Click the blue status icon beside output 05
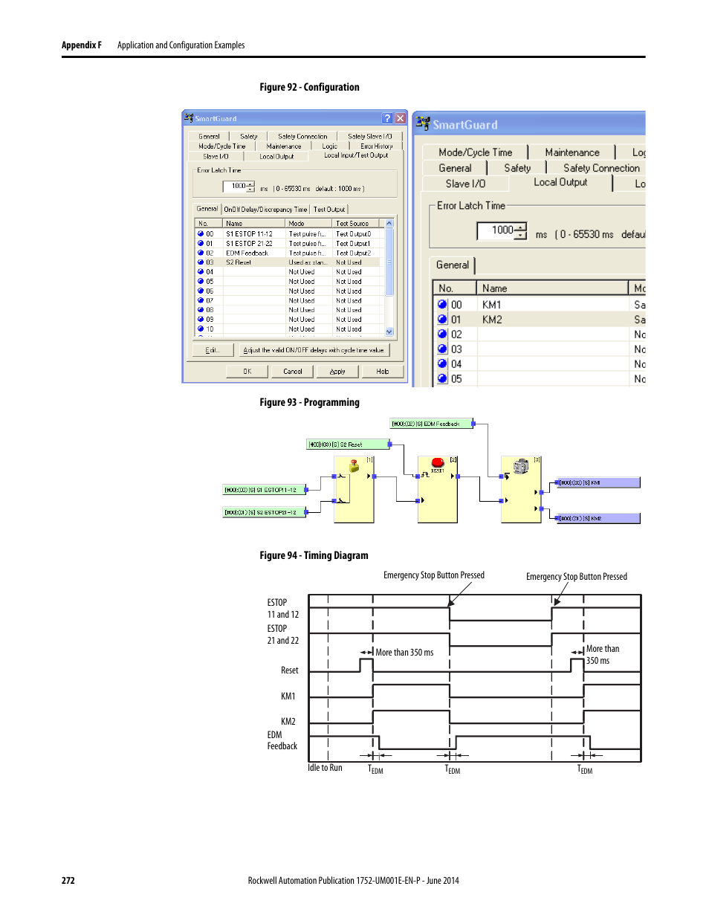 tap(442, 378)
